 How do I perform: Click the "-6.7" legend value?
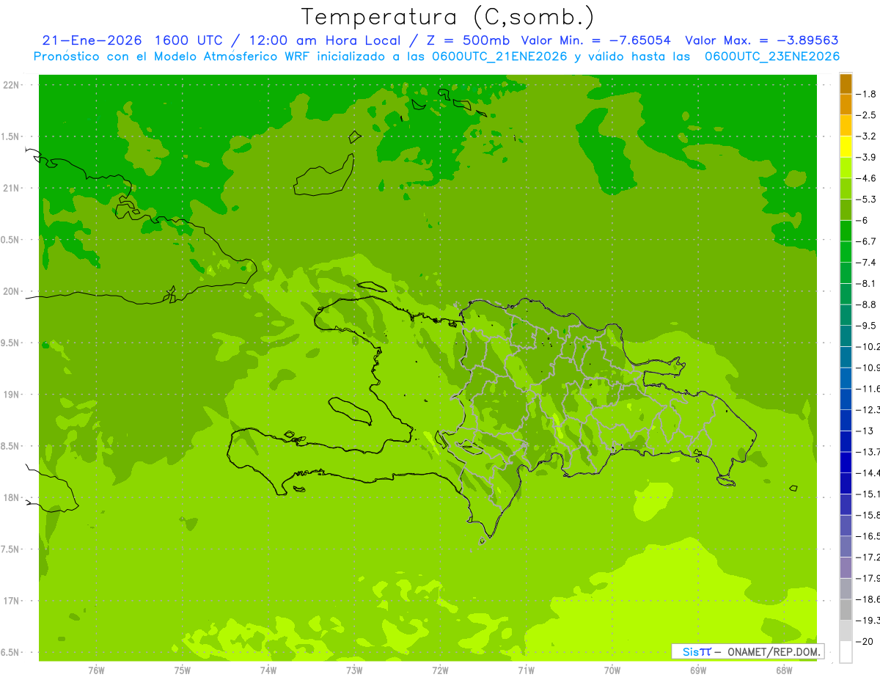(x=867, y=241)
